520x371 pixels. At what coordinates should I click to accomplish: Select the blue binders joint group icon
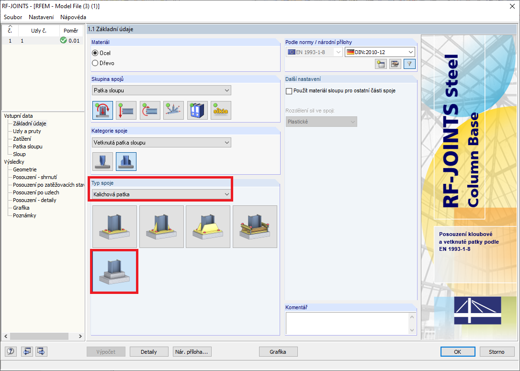197,111
